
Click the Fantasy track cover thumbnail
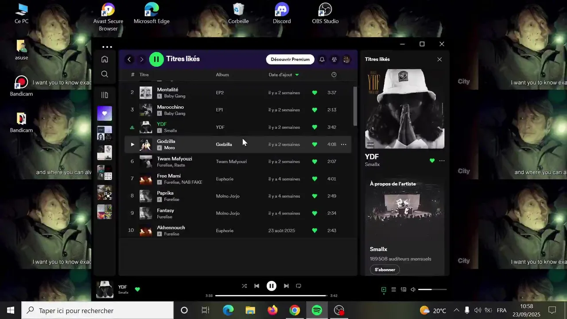[146, 214]
